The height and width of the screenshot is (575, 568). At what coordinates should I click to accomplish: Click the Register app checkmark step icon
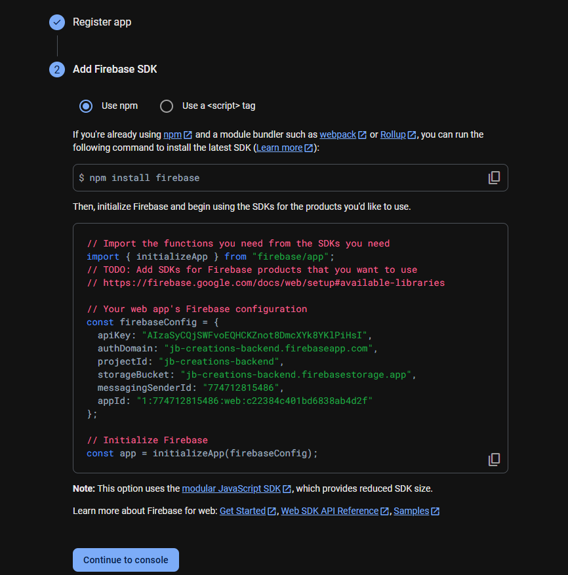pyautogui.click(x=57, y=22)
